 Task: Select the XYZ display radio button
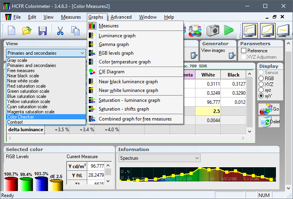point(261,84)
